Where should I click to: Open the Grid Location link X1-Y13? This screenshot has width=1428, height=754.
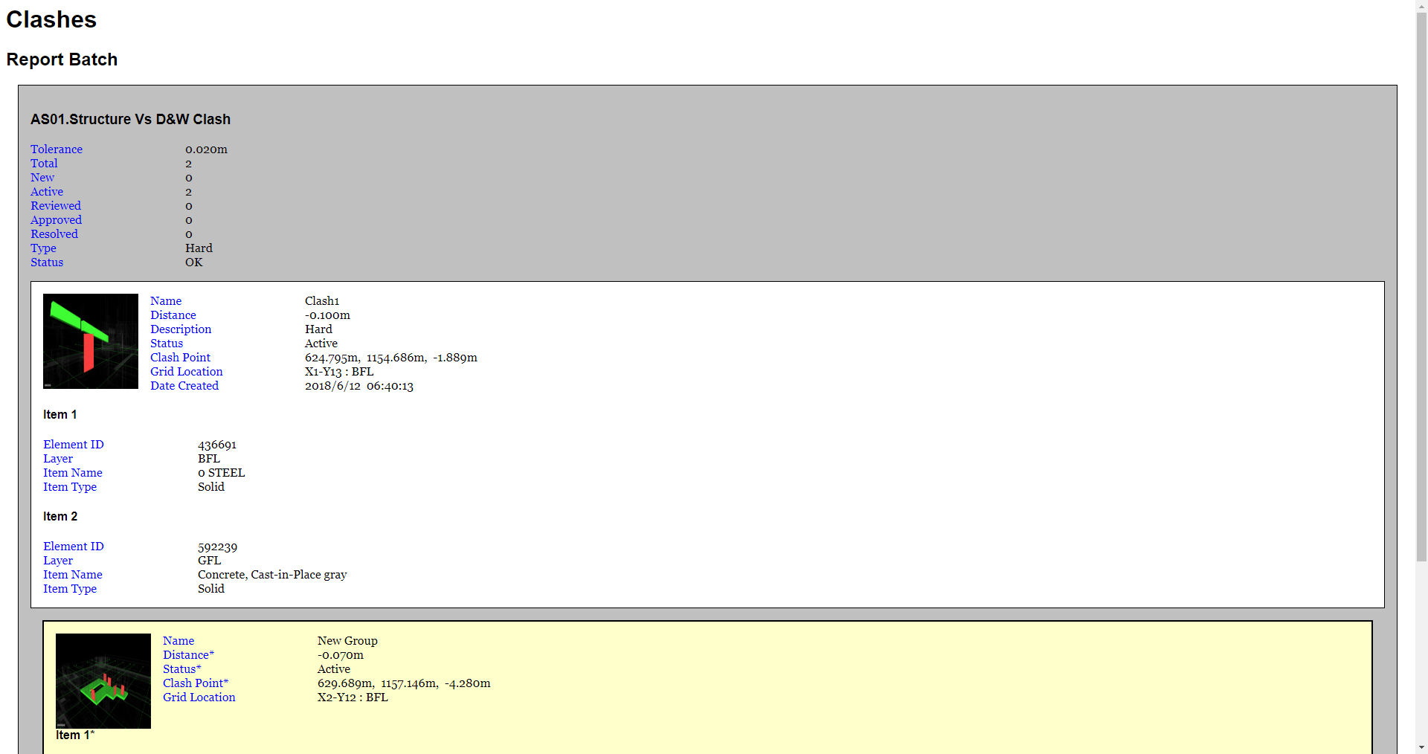(x=186, y=371)
